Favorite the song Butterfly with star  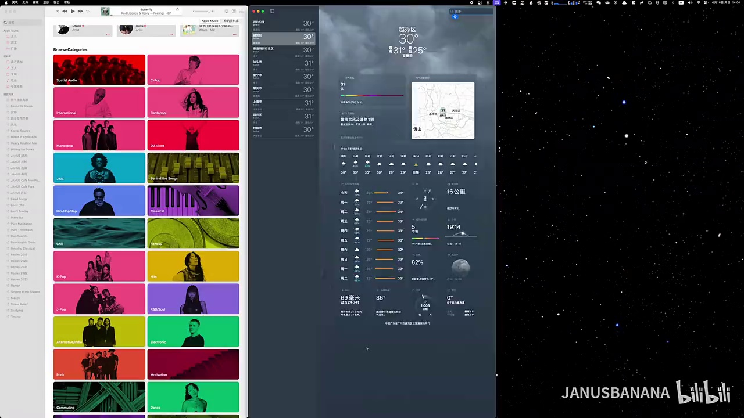point(177,9)
